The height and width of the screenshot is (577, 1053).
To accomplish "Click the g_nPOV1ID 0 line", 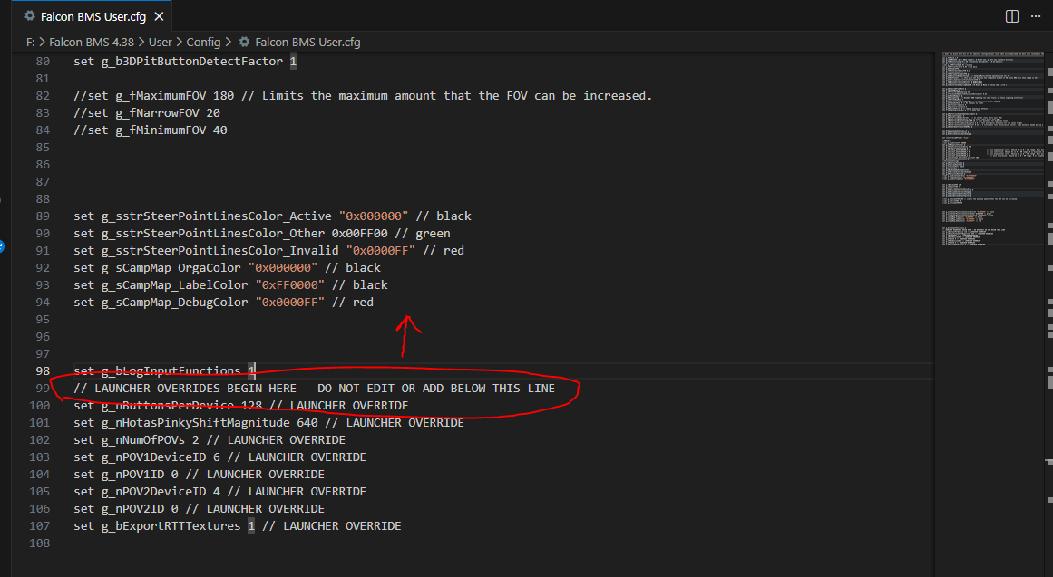I will (199, 475).
